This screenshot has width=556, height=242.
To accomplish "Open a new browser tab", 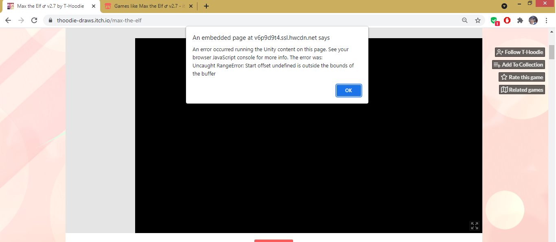I will 206,6.
